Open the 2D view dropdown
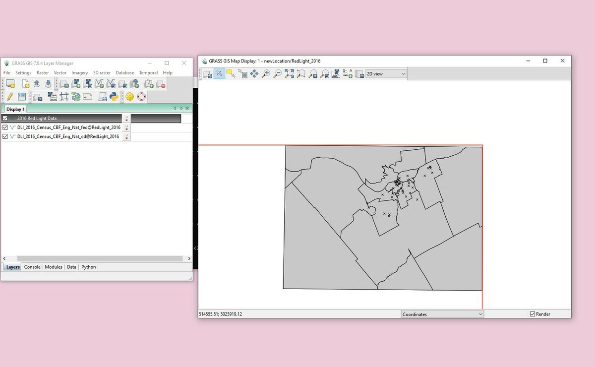Screen dimensions: 595x367 tap(386, 74)
